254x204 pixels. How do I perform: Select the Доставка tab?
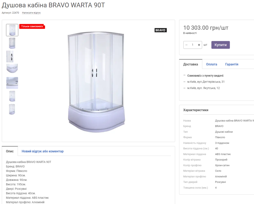[x=191, y=64]
